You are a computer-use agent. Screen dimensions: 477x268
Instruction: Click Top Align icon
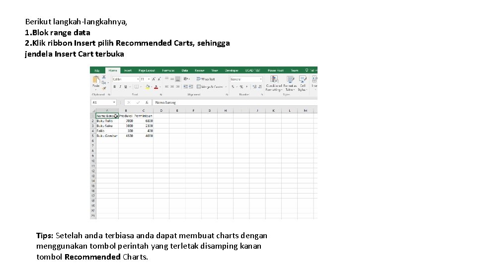point(167,78)
